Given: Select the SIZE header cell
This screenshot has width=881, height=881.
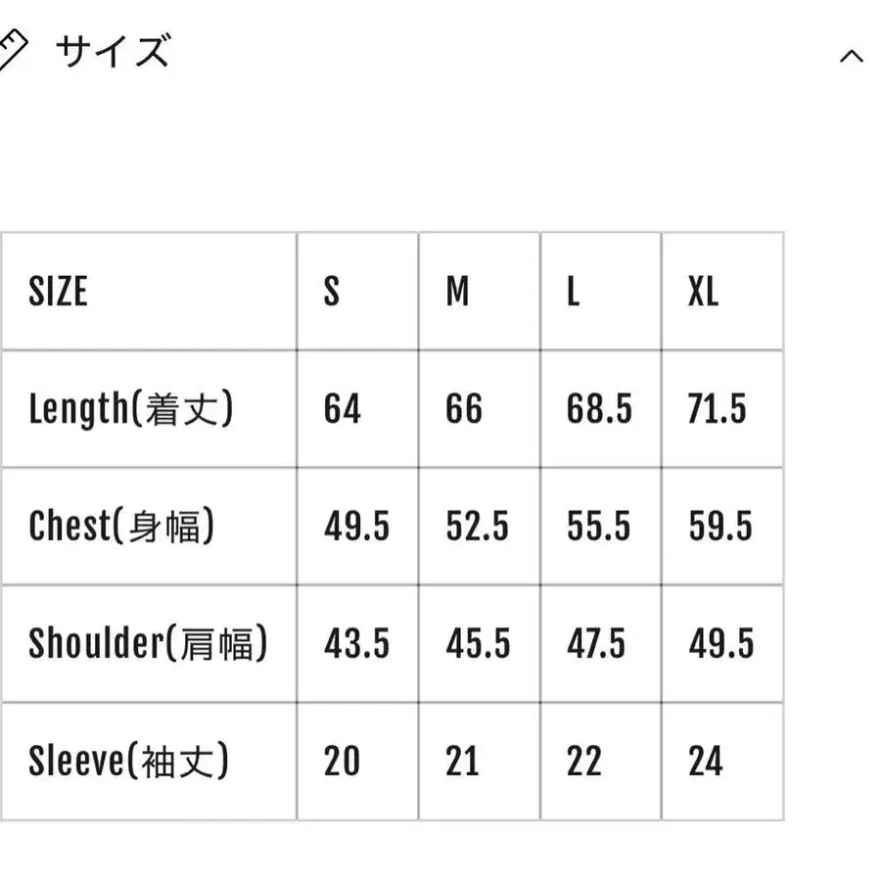Looking at the screenshot, I should coord(149,291).
